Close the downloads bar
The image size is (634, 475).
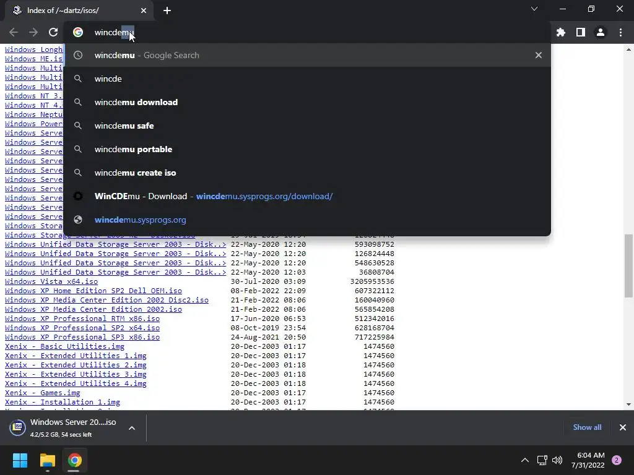tap(623, 427)
